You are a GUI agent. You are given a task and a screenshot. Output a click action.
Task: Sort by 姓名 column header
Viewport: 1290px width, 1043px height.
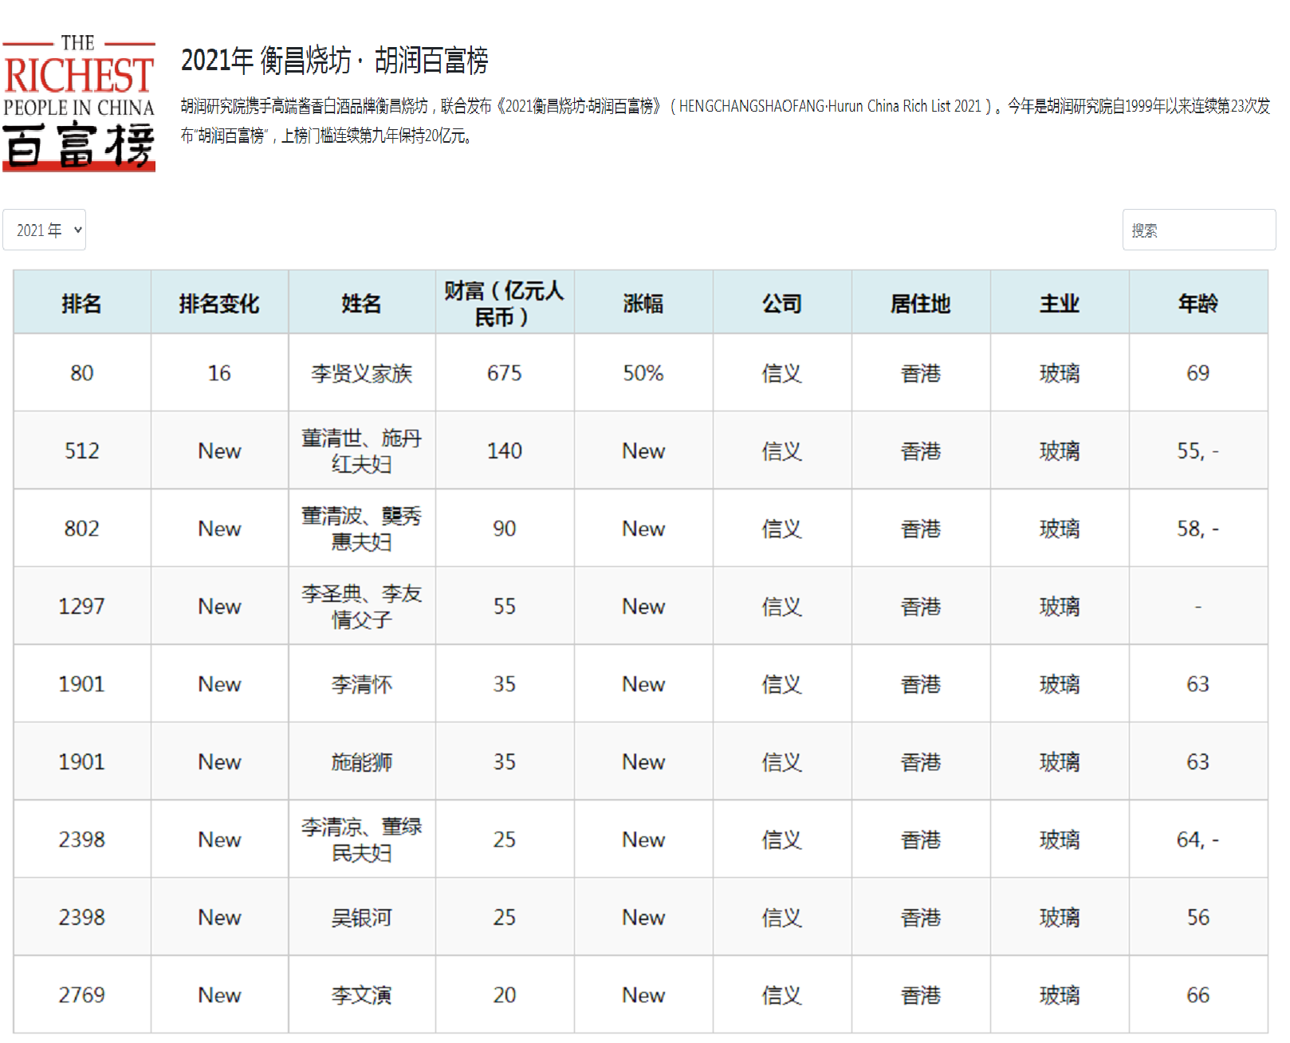pos(362,303)
